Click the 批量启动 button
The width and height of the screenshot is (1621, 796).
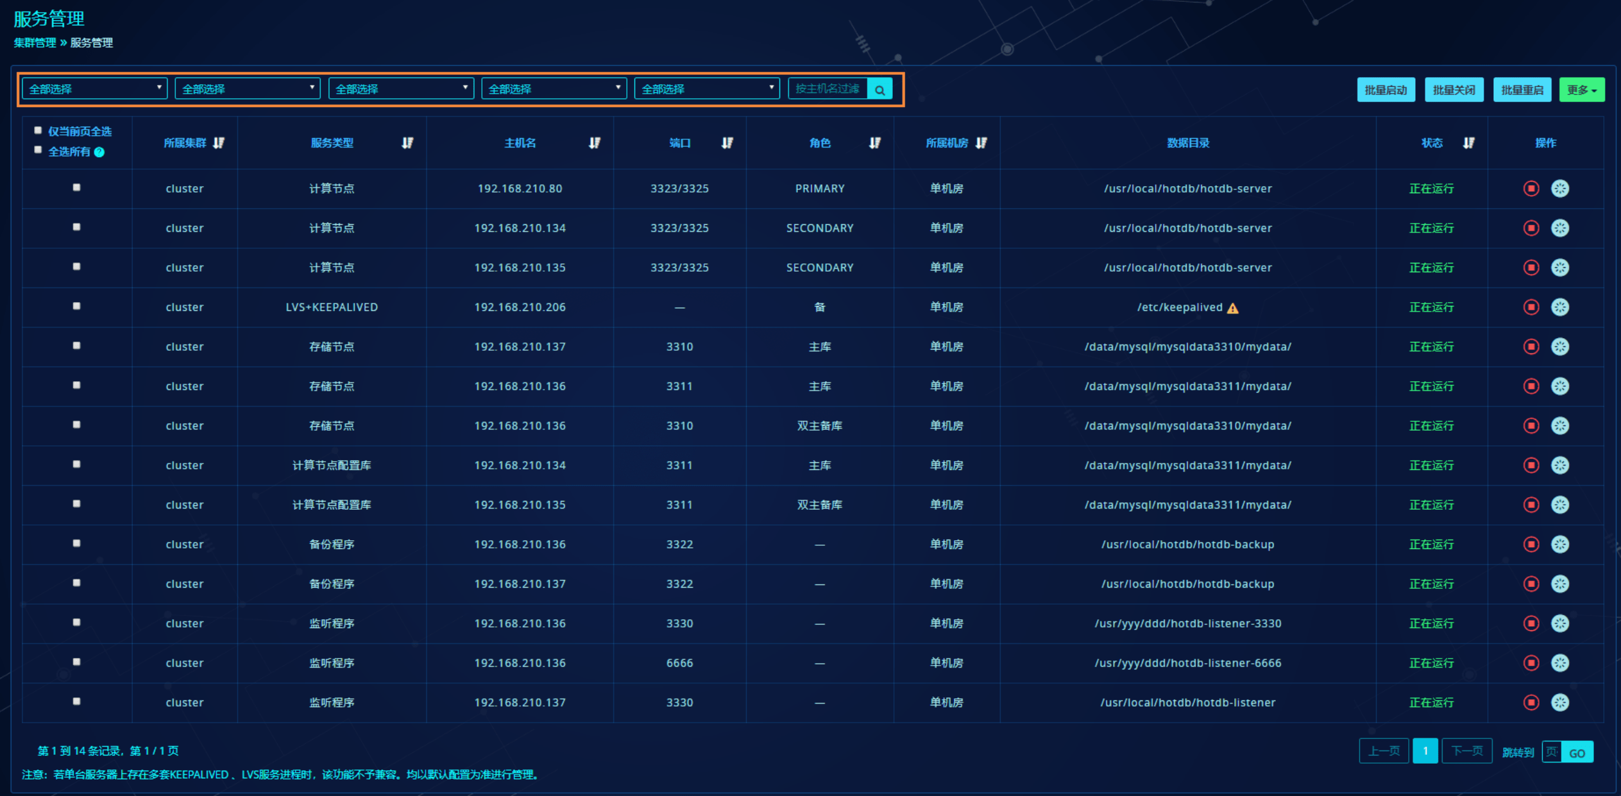point(1385,90)
